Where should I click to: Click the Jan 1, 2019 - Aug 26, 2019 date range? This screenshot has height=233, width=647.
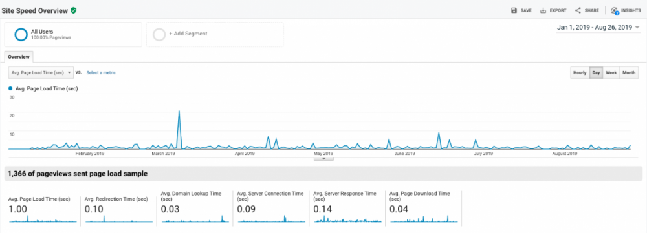tap(595, 28)
